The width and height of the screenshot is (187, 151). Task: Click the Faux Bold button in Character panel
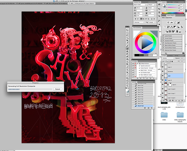tap(135, 19)
